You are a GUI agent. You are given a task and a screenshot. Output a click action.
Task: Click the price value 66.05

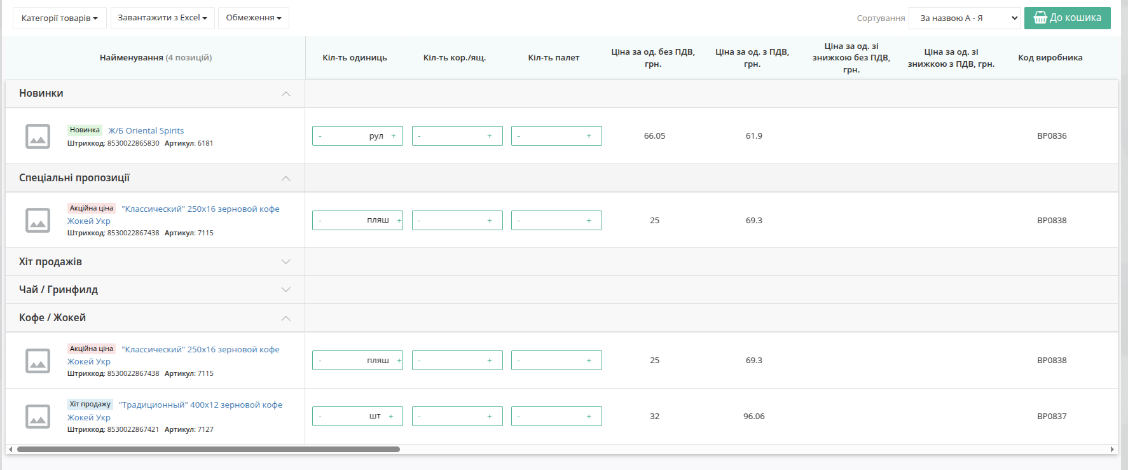(x=654, y=136)
